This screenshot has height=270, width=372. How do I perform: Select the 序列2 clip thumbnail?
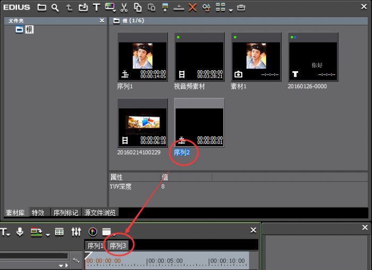point(199,123)
